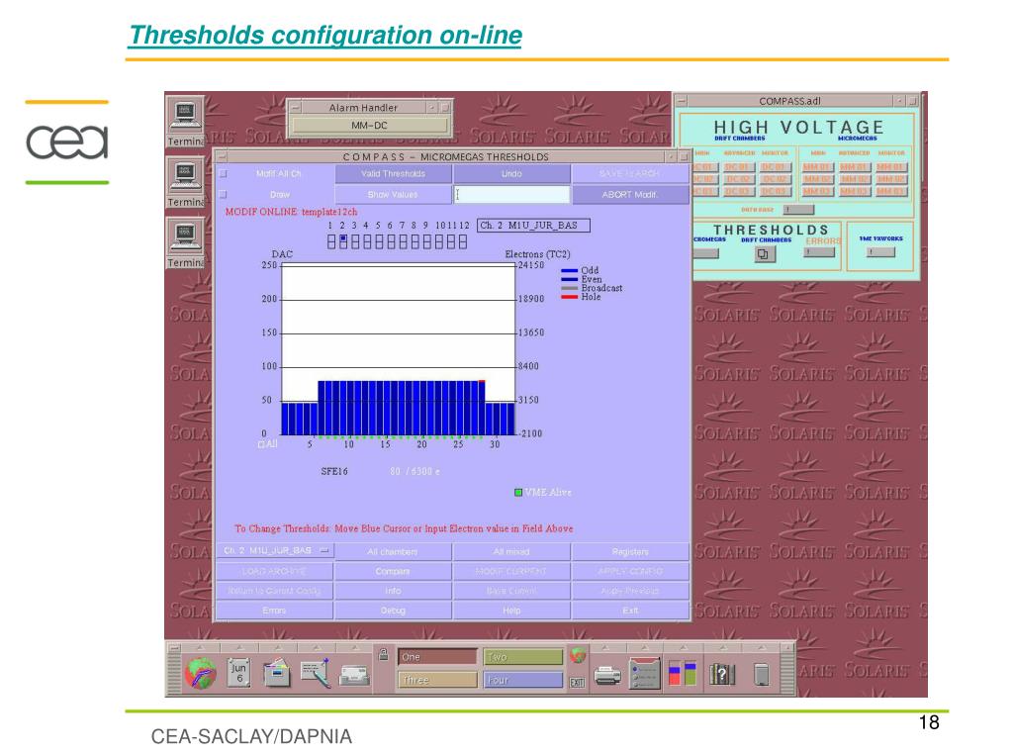Expand subpanel arrow above the Trash icon
The height and width of the screenshot is (755, 1013).
click(x=762, y=647)
